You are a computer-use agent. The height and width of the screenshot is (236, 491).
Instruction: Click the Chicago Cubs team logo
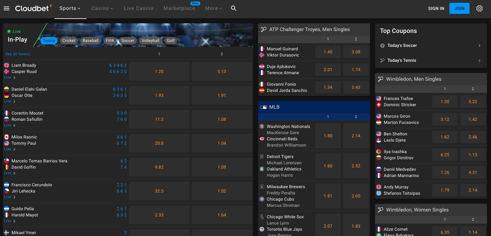click(262, 199)
